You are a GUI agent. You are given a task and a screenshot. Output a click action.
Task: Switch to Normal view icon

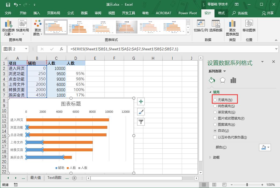[204, 185]
